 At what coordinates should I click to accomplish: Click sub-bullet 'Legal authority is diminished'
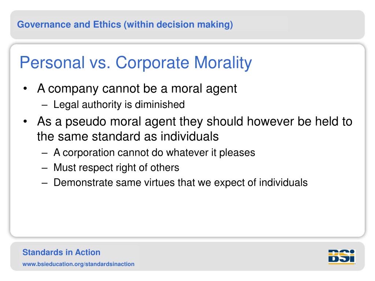point(119,105)
